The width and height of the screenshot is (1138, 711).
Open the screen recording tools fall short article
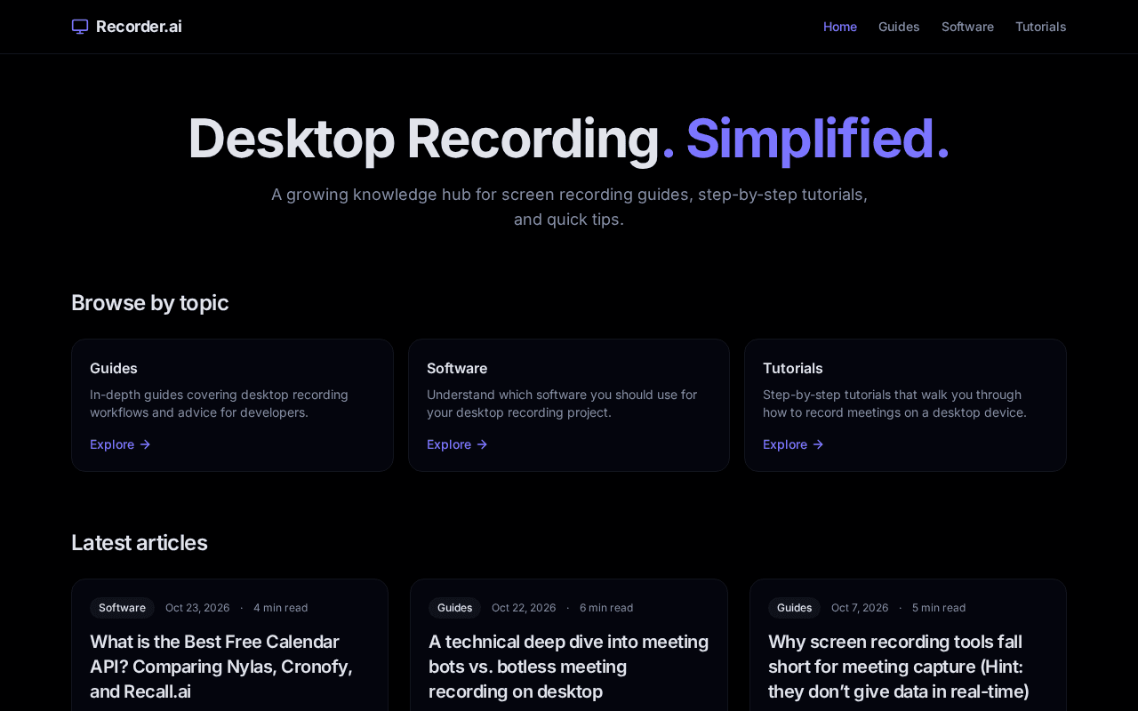pos(899,667)
